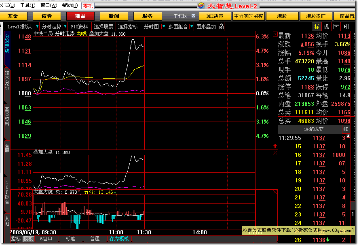Click the scroll-up arrow in trade list
This screenshot has width=359, height=246.
[x=348, y=136]
